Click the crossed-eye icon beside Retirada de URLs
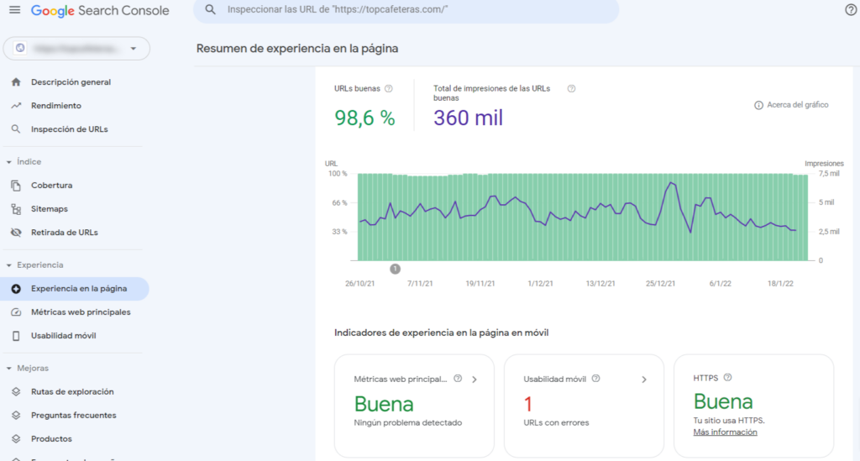This screenshot has width=860, height=461. click(x=16, y=233)
